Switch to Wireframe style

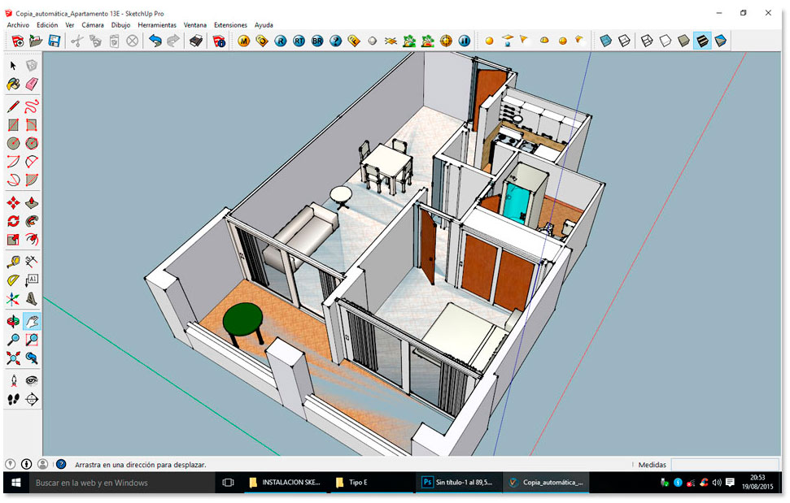(648, 41)
